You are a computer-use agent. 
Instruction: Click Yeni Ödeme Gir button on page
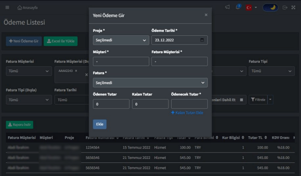tap(24, 41)
